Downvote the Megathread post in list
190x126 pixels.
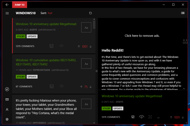(91, 47)
